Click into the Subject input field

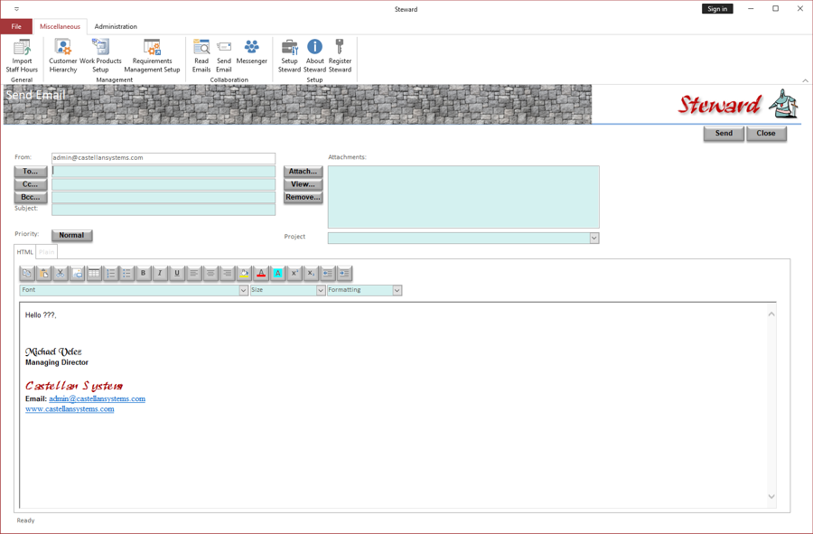point(164,210)
